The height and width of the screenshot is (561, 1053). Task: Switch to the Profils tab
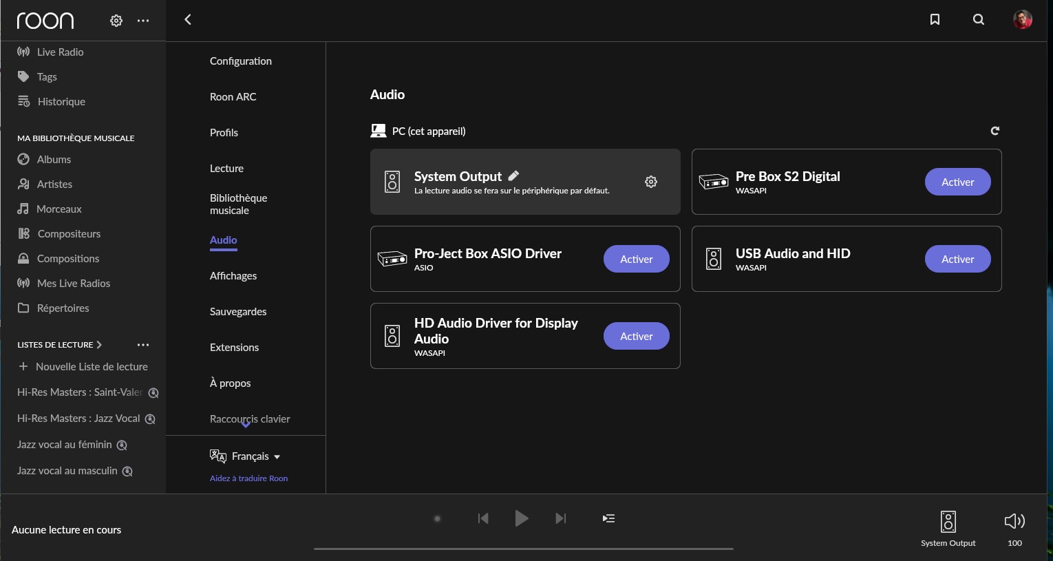[224, 133]
